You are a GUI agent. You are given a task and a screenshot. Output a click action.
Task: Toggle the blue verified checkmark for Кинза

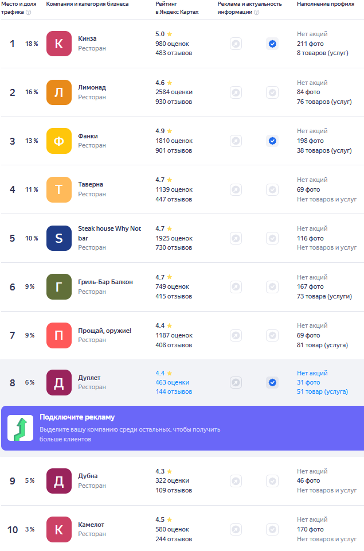click(x=272, y=44)
